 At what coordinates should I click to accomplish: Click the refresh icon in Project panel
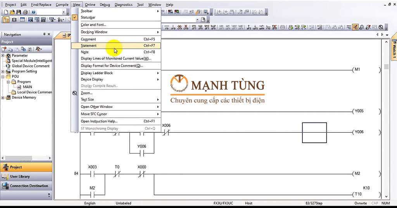point(29,49)
